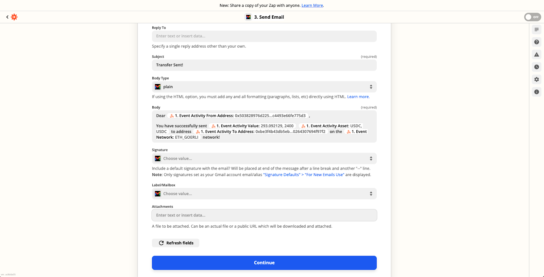Click the Zapier logo in the header
The width and height of the screenshot is (544, 277).
(14, 17)
